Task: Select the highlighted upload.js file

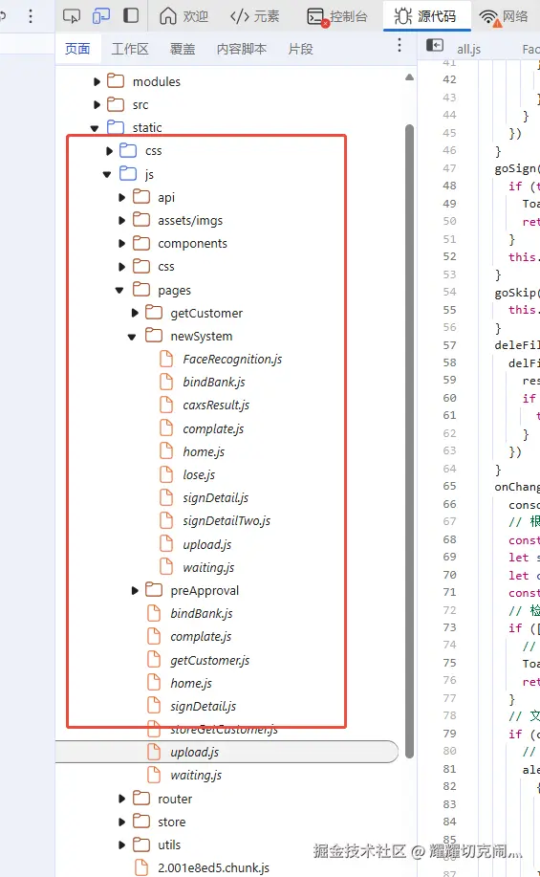Action: point(227,753)
